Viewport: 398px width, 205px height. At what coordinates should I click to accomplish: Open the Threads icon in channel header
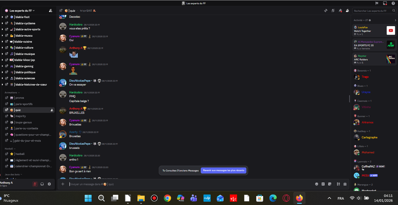point(326,11)
